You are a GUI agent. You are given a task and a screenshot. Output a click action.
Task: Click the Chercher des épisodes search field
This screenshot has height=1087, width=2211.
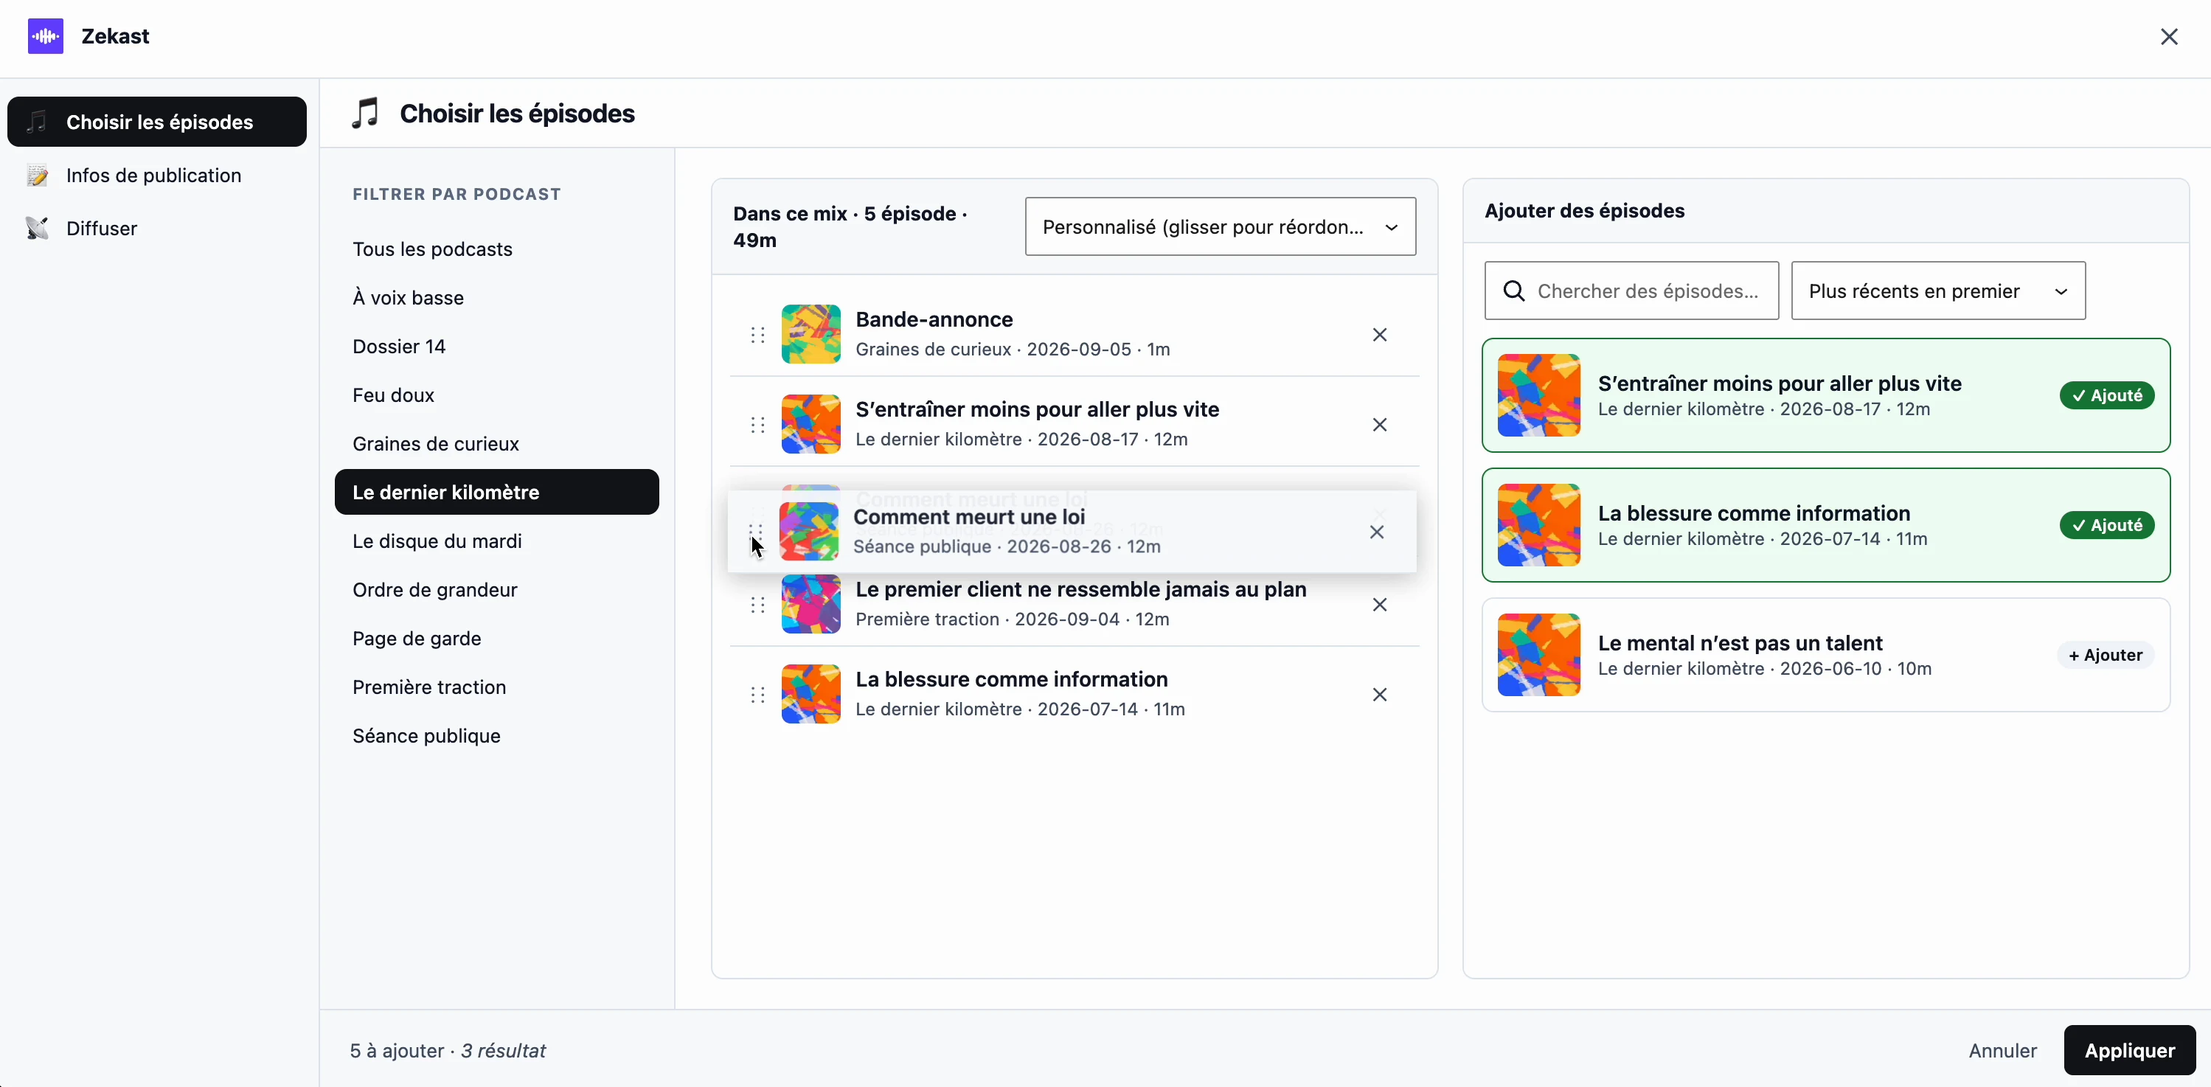(x=1631, y=291)
